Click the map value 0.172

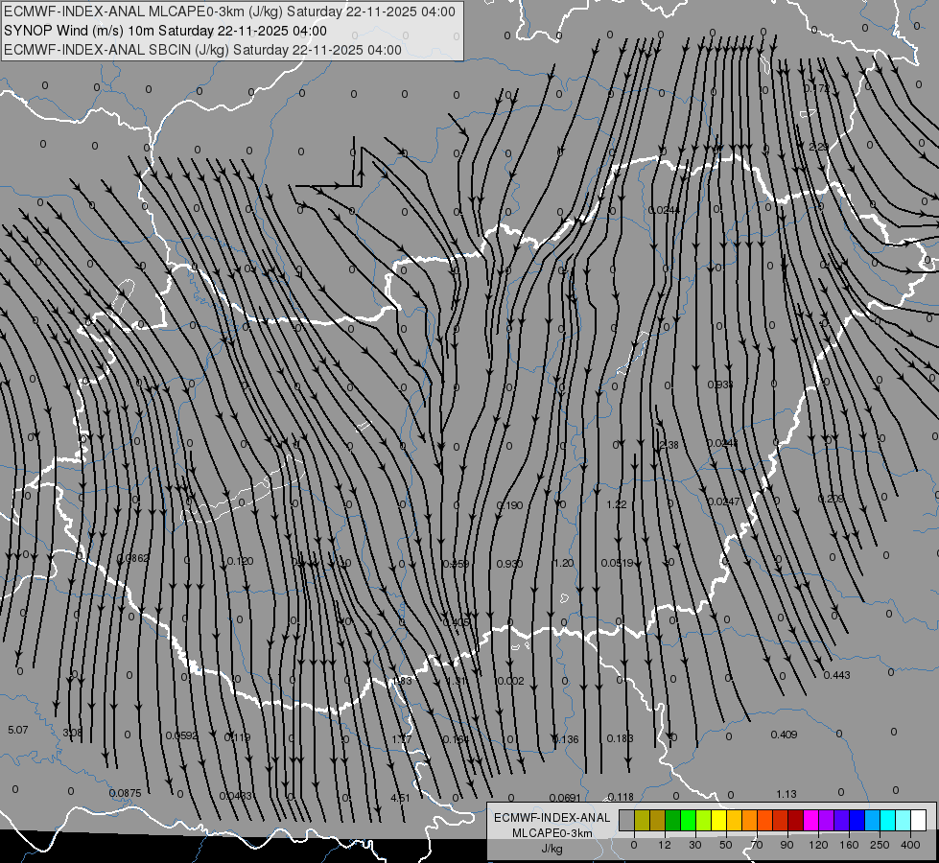click(x=816, y=88)
